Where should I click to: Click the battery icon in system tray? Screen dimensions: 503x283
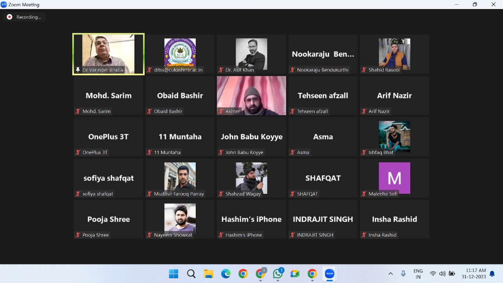coord(452,274)
